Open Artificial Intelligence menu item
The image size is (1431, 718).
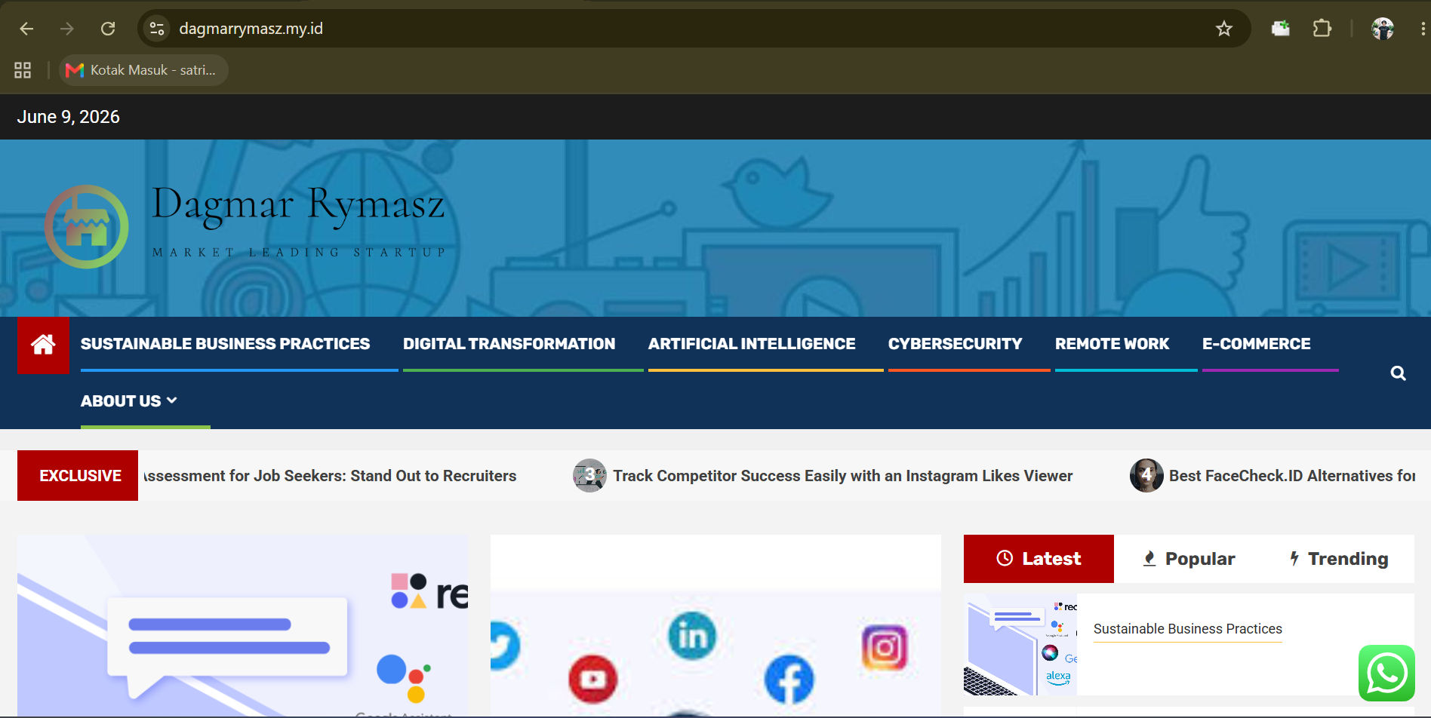[752, 344]
